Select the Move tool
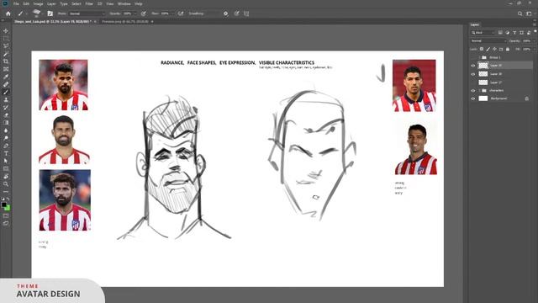 6,31
